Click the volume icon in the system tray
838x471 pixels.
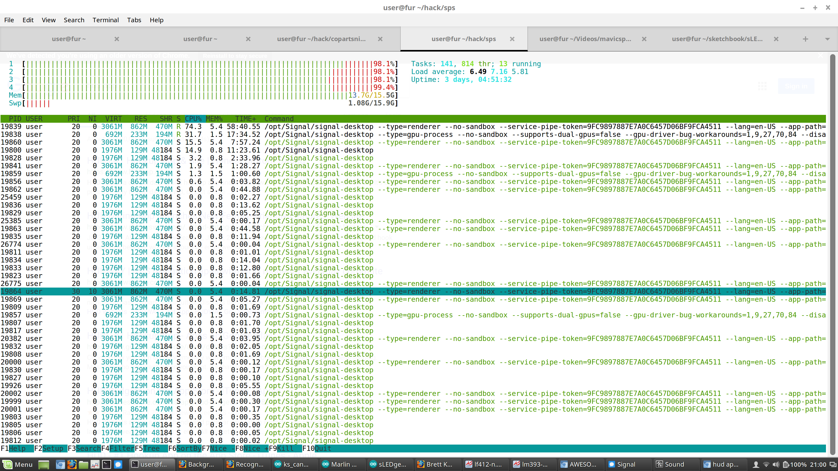pos(776,464)
